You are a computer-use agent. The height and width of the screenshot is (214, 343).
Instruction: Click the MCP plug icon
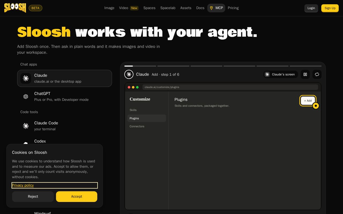point(211,8)
